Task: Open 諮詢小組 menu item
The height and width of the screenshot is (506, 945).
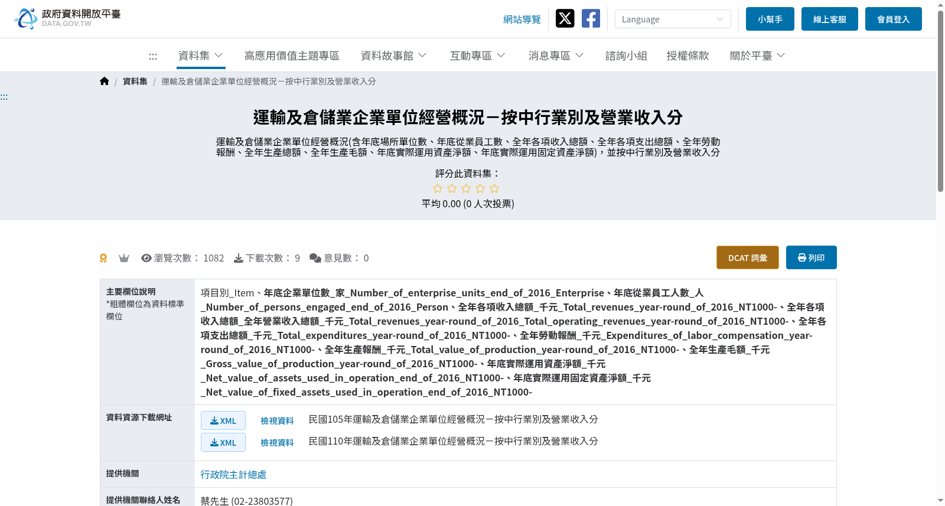Action: 626,56
